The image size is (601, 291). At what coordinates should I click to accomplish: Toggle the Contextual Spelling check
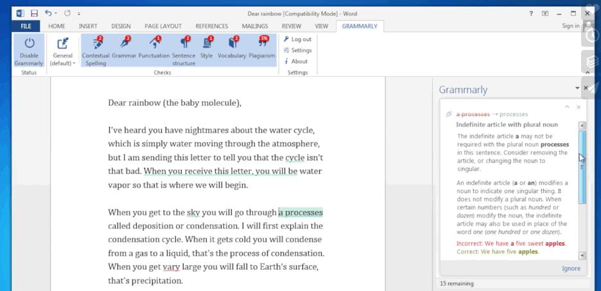pyautogui.click(x=96, y=44)
